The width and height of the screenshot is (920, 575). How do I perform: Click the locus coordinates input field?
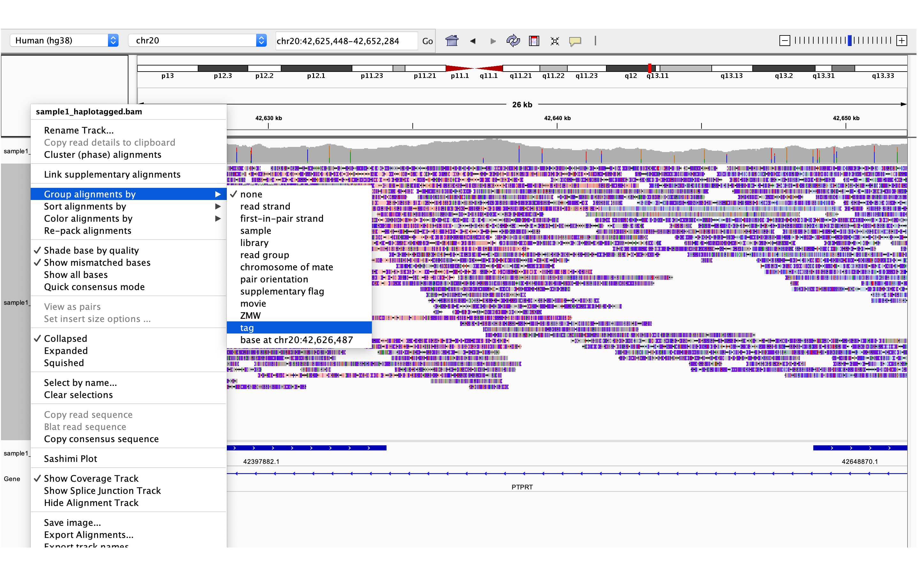[x=345, y=41]
